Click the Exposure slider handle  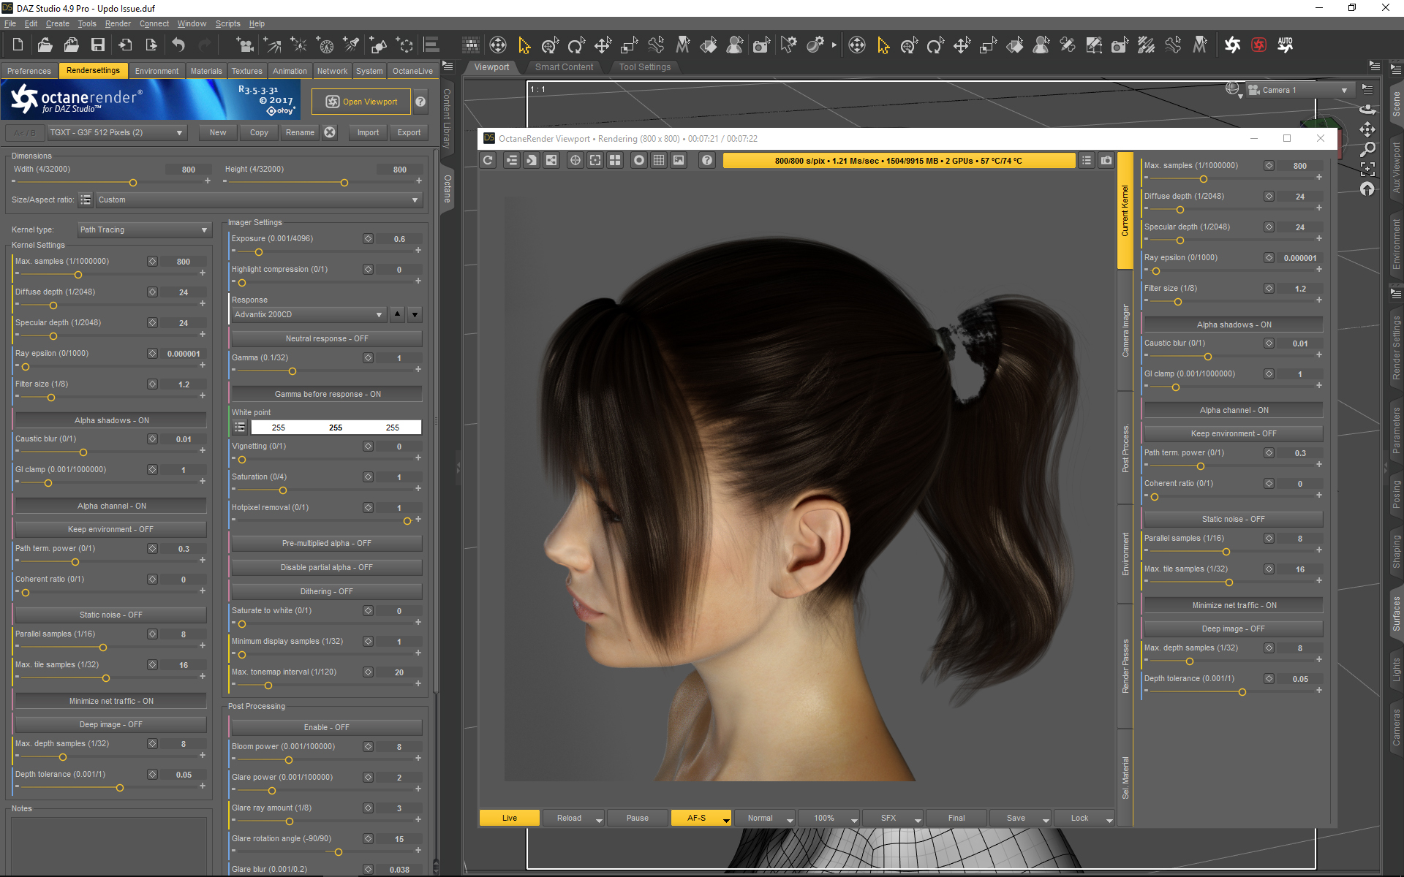click(x=259, y=252)
